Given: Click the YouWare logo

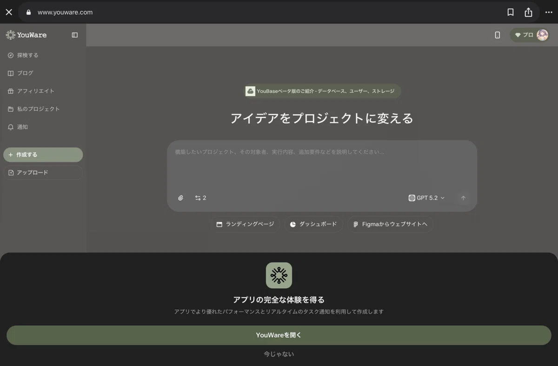Looking at the screenshot, I should 26,35.
